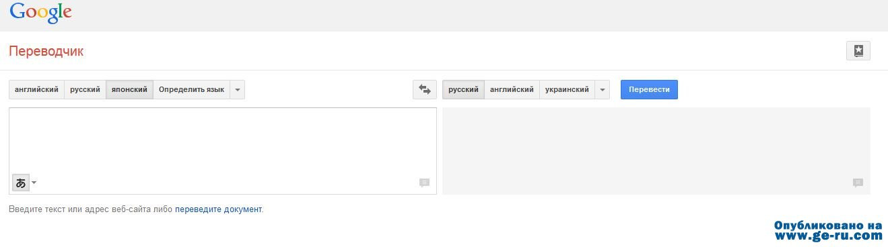Set target language to русский
The image size is (888, 247).
coord(463,90)
